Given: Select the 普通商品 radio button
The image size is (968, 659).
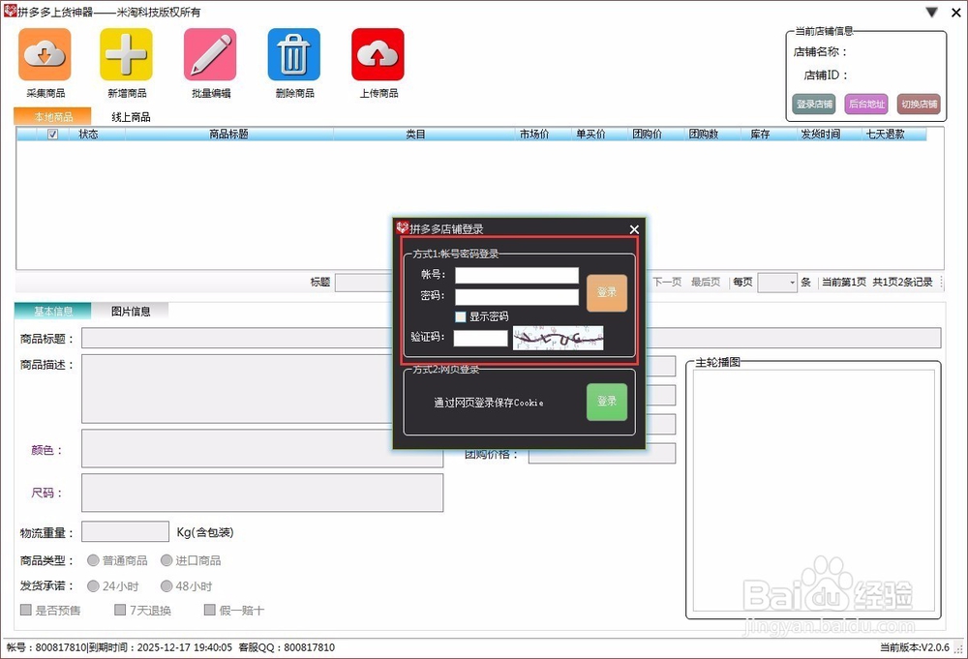Looking at the screenshot, I should click(x=93, y=560).
